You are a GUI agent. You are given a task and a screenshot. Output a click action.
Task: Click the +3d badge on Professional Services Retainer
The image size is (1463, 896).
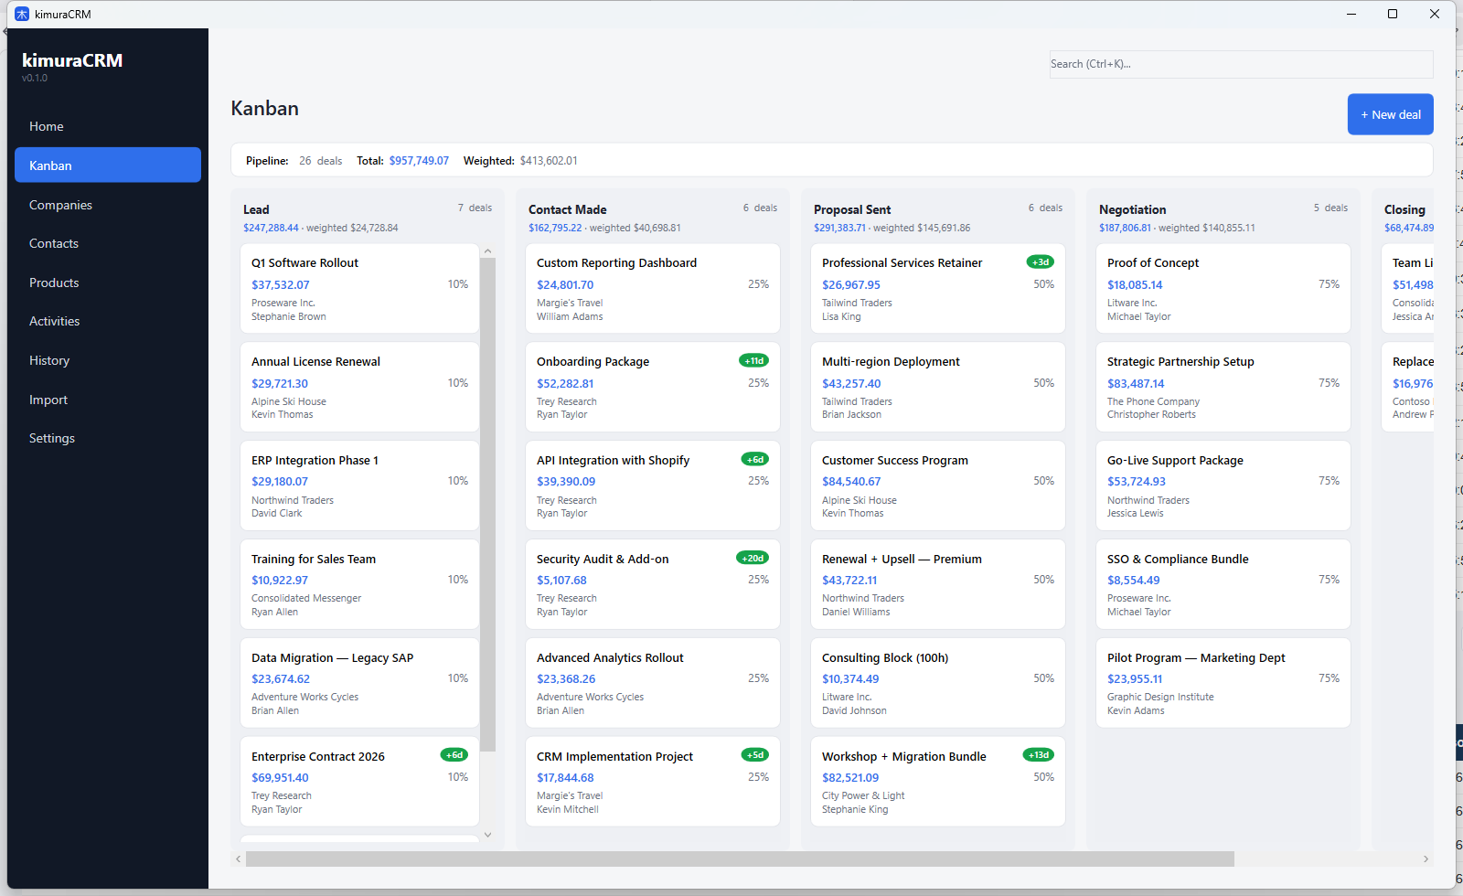click(x=1041, y=261)
